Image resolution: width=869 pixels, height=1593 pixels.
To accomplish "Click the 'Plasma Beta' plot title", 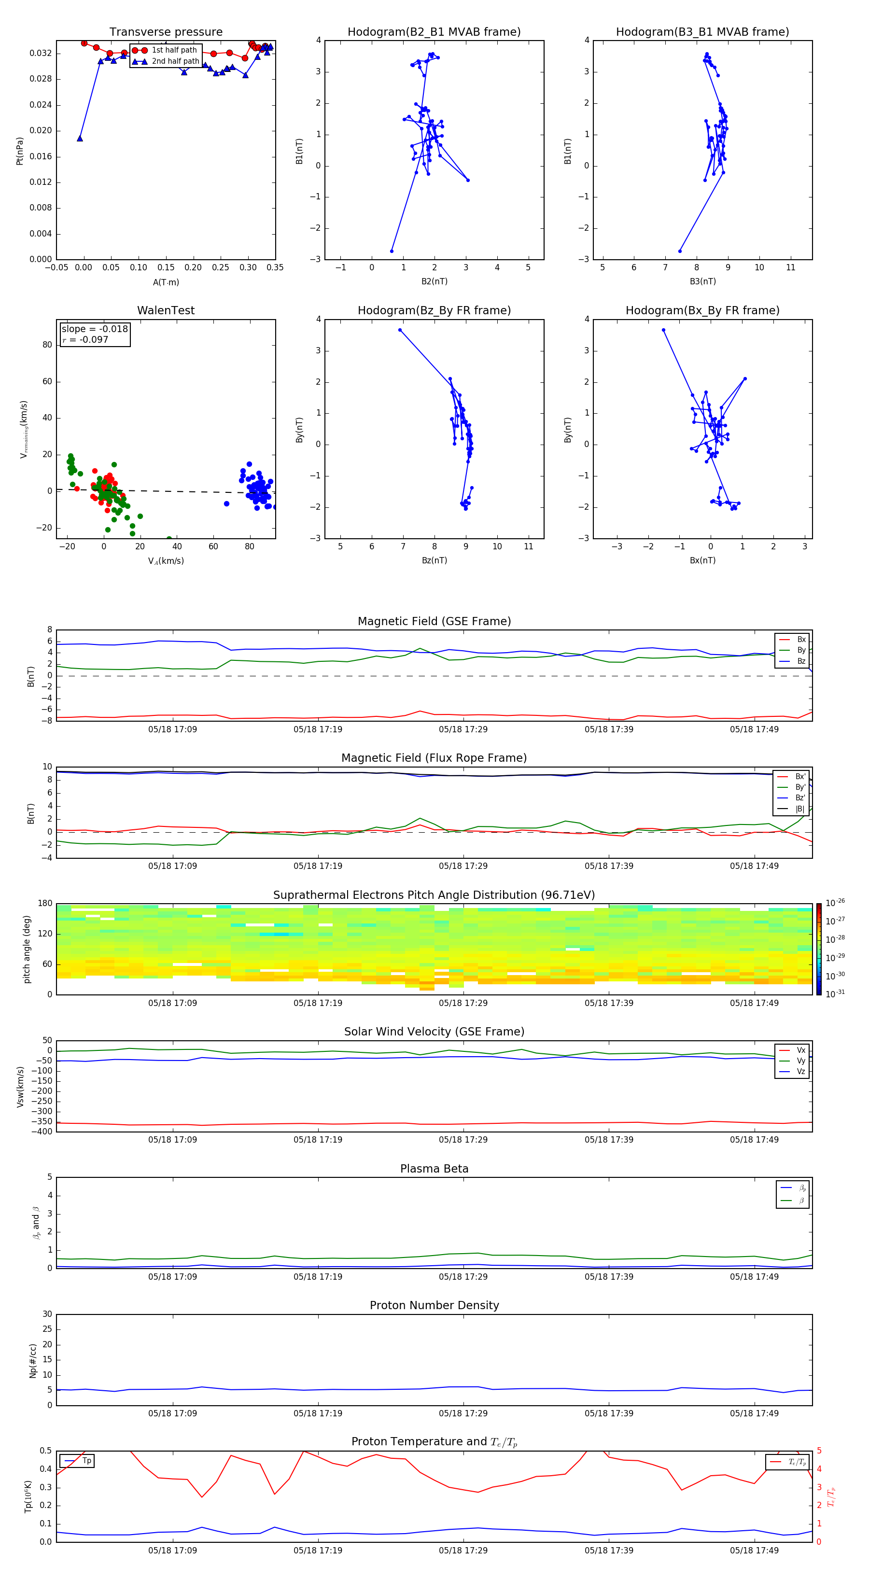I will [x=434, y=1169].
